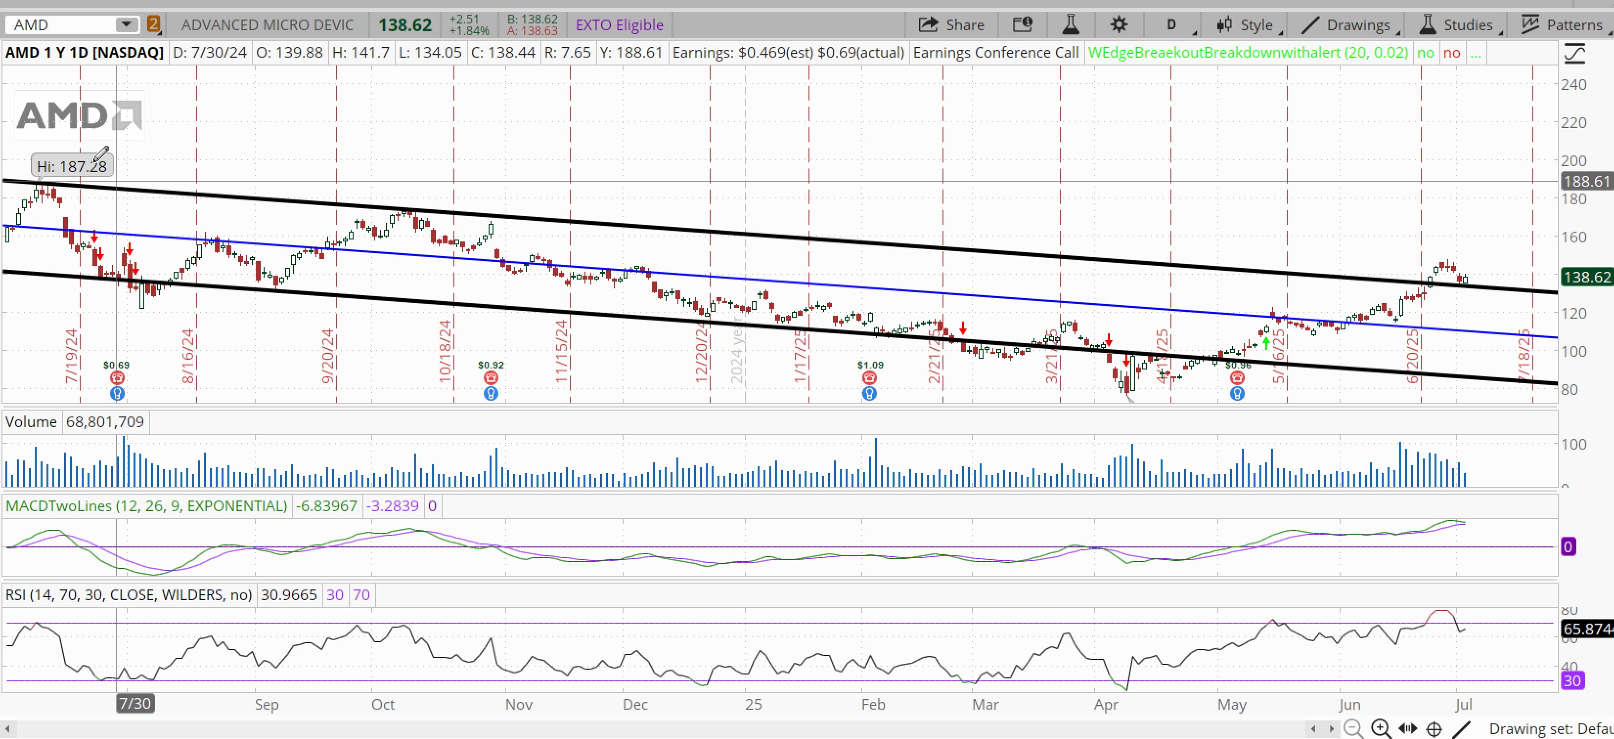1614x739 pixels.
Task: Click the diagonal line icon beside Drawings
Action: click(1309, 25)
